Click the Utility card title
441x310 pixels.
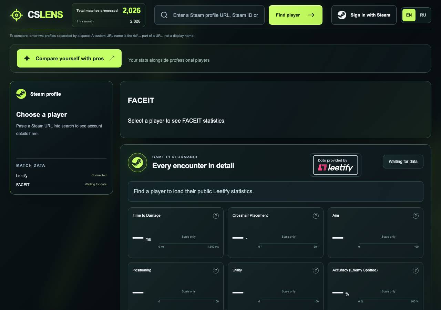point(237,270)
